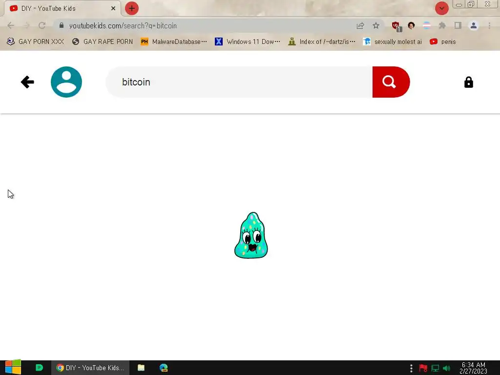Restore down the Chrome window

pyautogui.click(x=471, y=4)
